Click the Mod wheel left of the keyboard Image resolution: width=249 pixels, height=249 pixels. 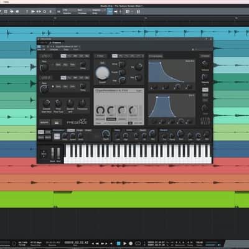pyautogui.click(x=59, y=154)
